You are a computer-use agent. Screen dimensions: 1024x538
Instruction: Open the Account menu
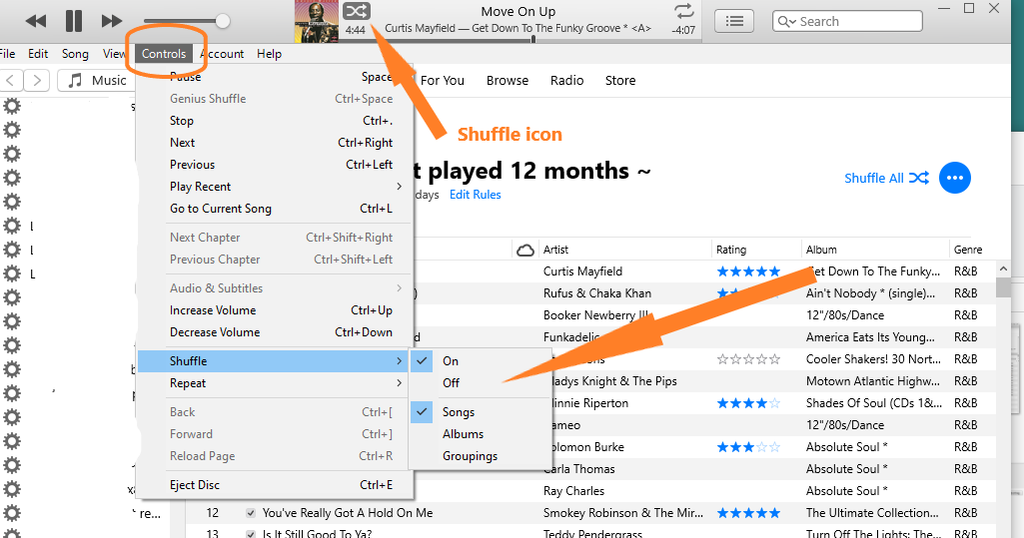[x=222, y=54]
